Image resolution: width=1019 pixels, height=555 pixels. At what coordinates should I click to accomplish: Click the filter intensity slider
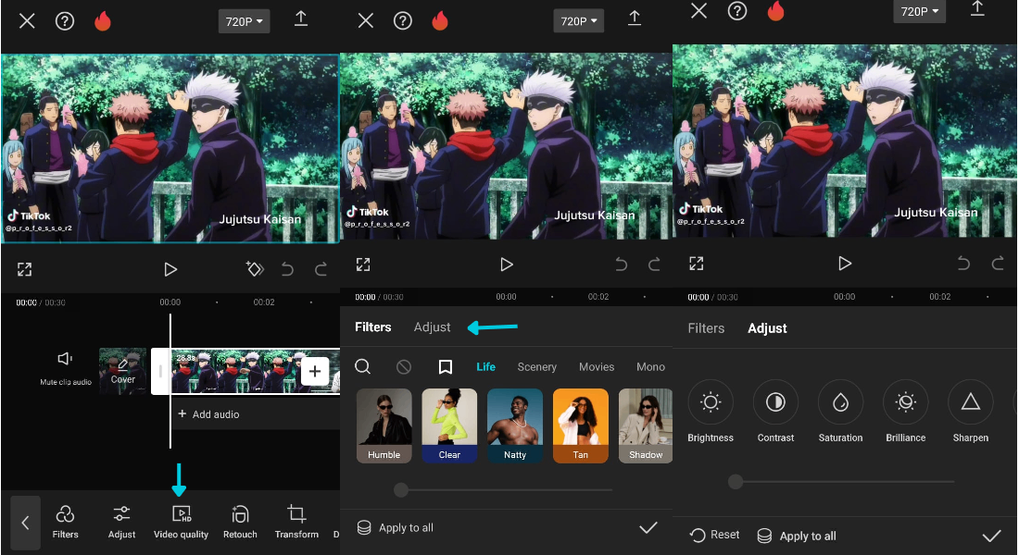tap(503, 490)
